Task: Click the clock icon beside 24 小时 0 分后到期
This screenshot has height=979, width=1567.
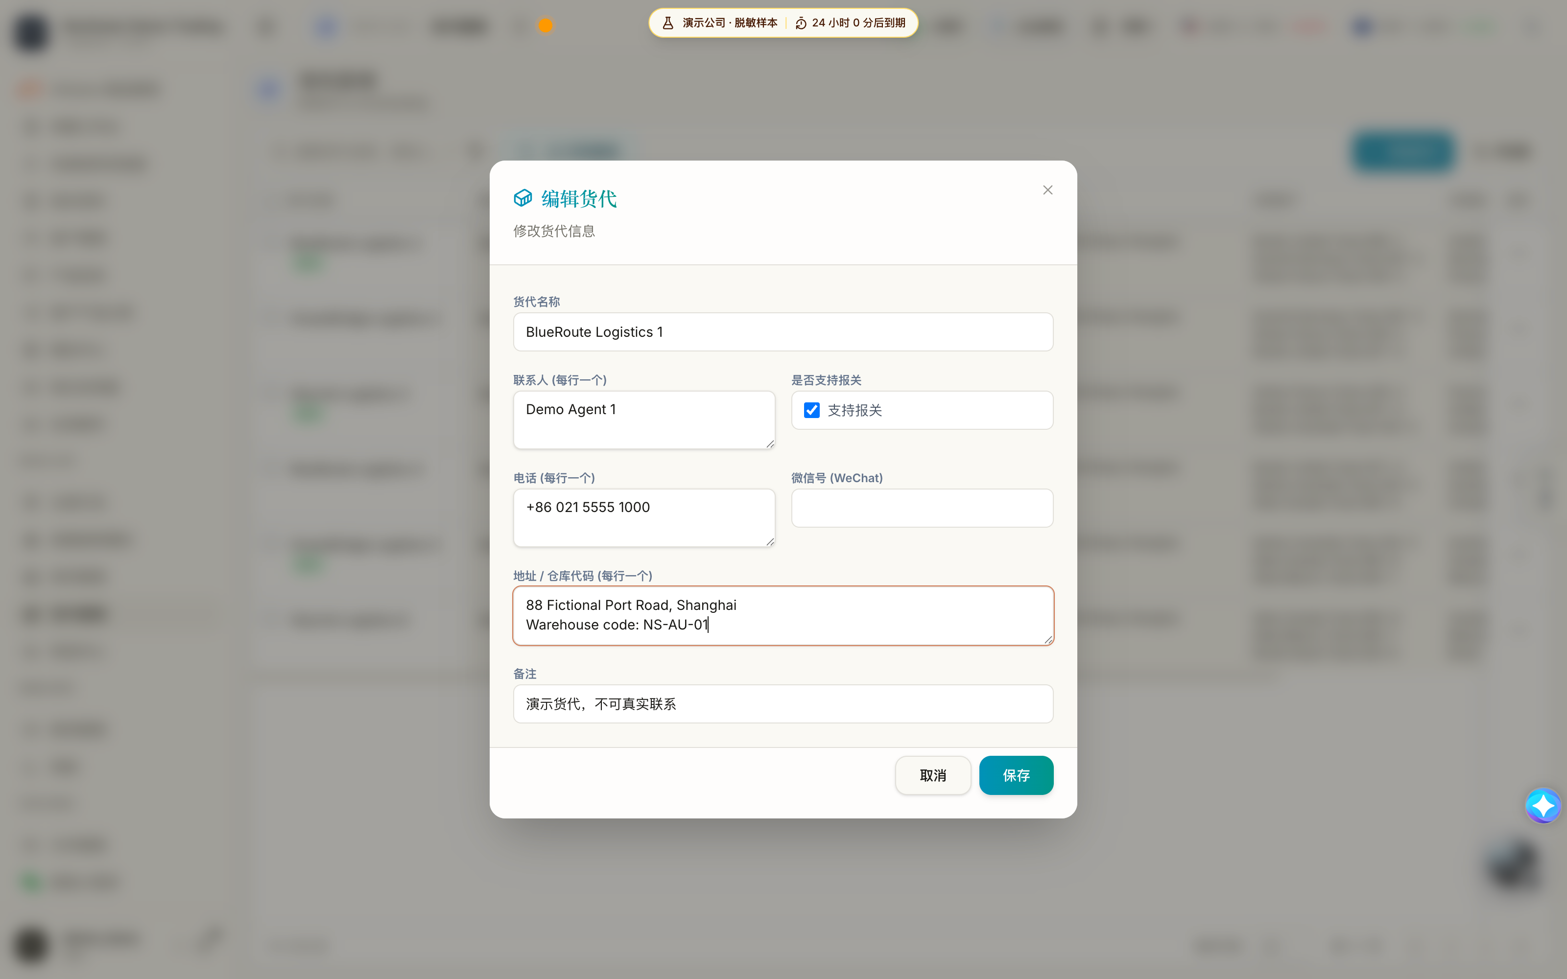Action: click(x=801, y=23)
